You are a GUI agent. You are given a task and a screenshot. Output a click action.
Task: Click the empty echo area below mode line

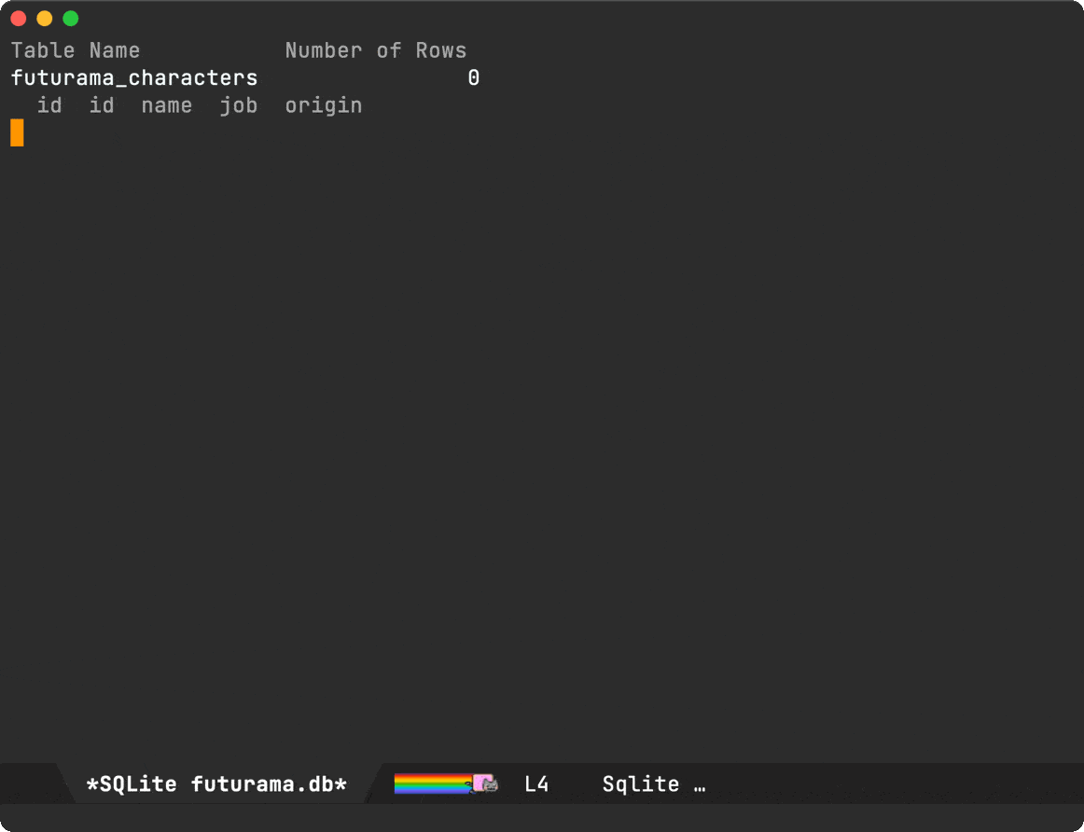point(542,817)
